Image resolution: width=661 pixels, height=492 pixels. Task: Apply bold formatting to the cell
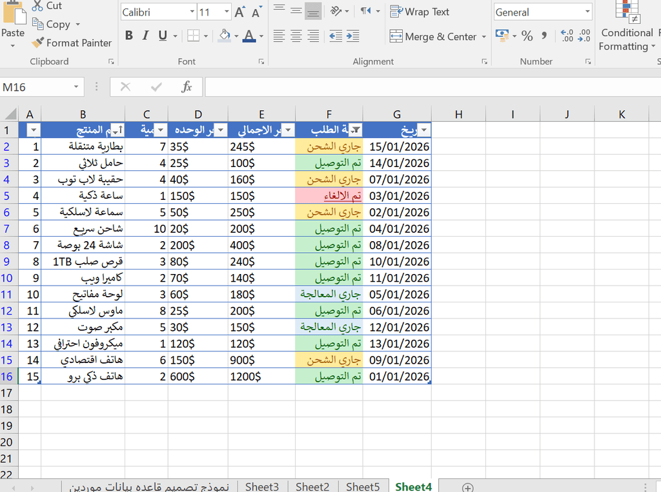pos(129,36)
